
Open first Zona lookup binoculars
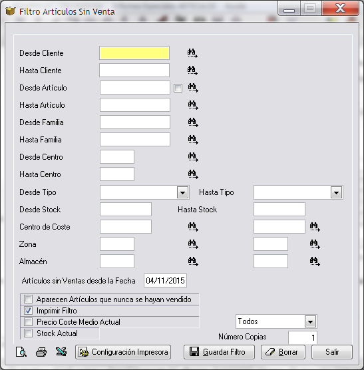click(x=193, y=244)
